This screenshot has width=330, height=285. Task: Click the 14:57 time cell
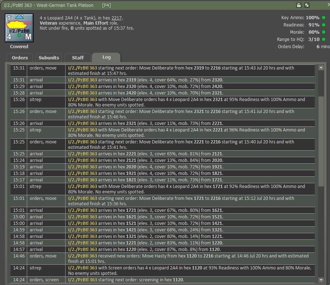coord(19,250)
